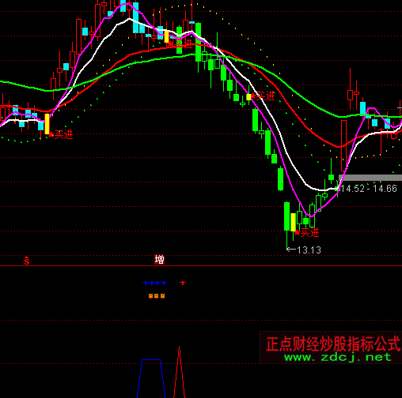The image size is (402, 398).
Task: Click the red cross marker in indicator pane
Action: 183,283
